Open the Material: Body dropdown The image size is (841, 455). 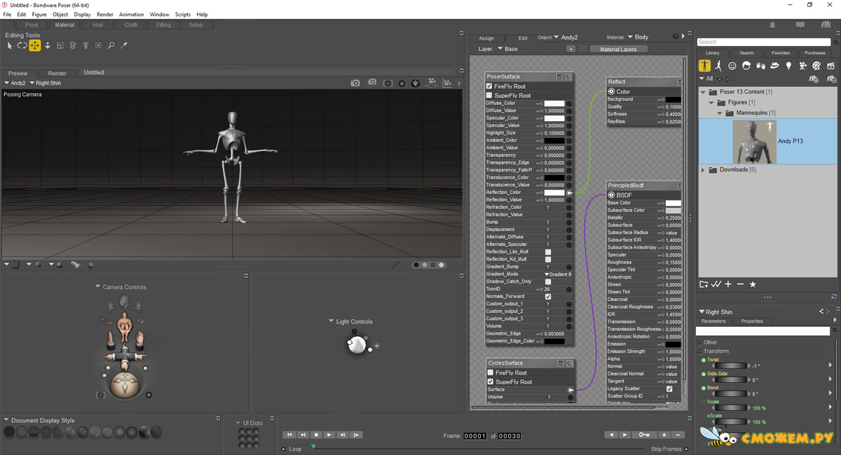(638, 37)
